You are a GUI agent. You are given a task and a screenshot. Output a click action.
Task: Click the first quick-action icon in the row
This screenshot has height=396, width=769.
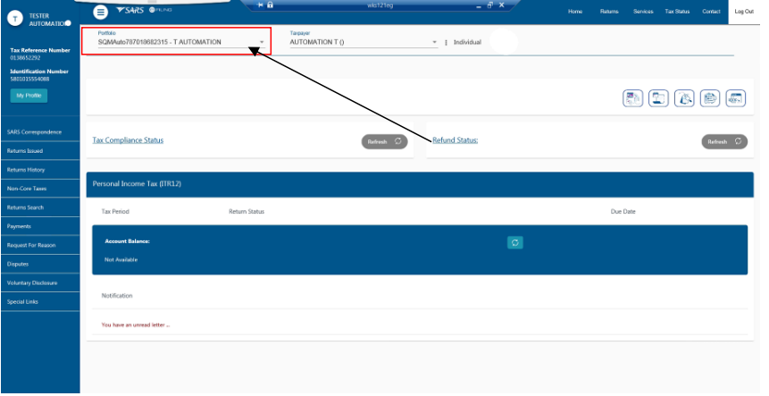pos(632,99)
